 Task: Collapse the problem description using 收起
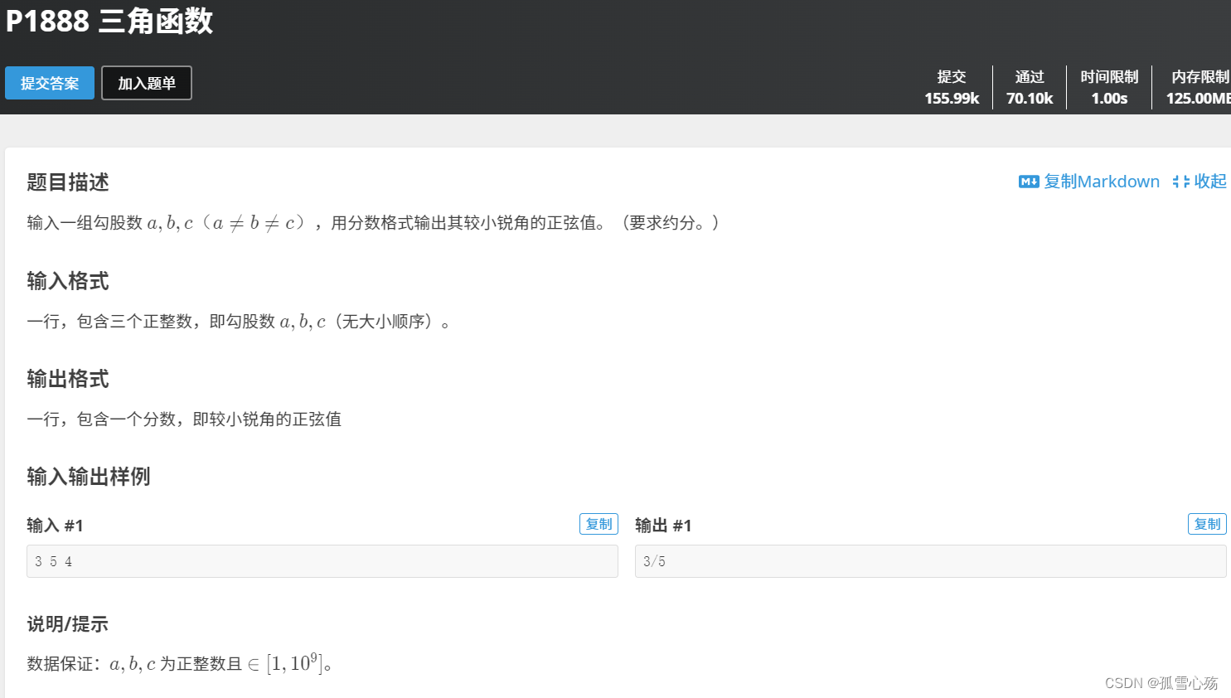pos(1210,182)
